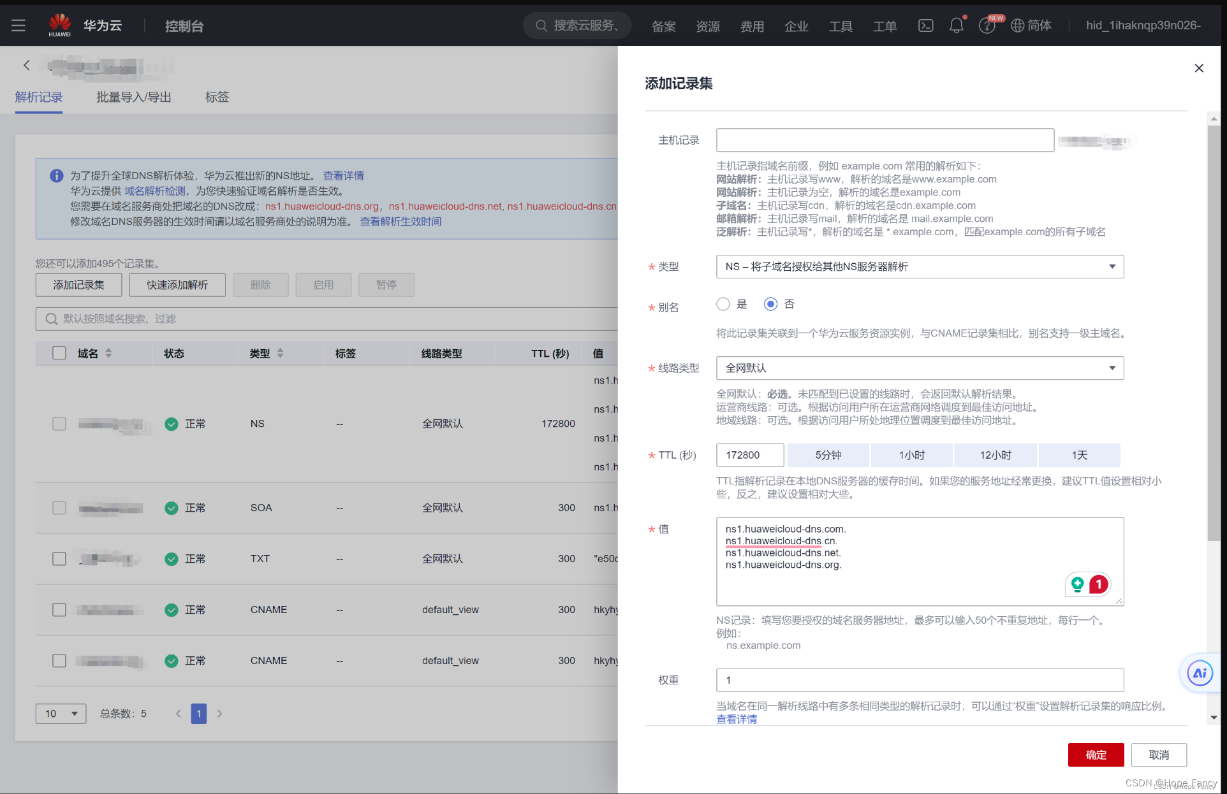Set TTL preset to 12小时
The image size is (1227, 794).
pyautogui.click(x=995, y=455)
